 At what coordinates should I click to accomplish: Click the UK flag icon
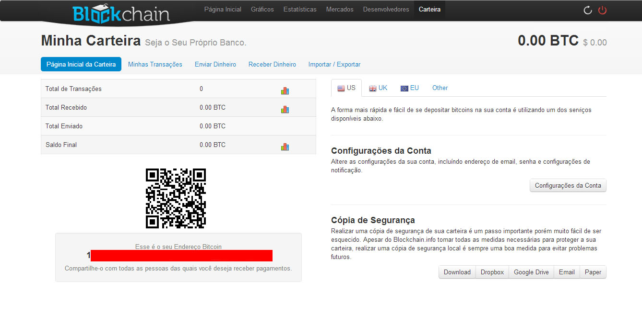tap(373, 89)
